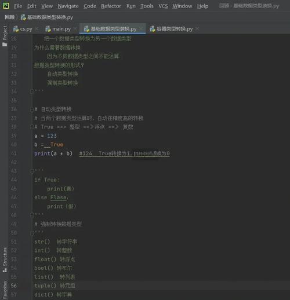Click the 'bool() 转布尔' line
Screen dimensions: 290x300
click(53, 268)
